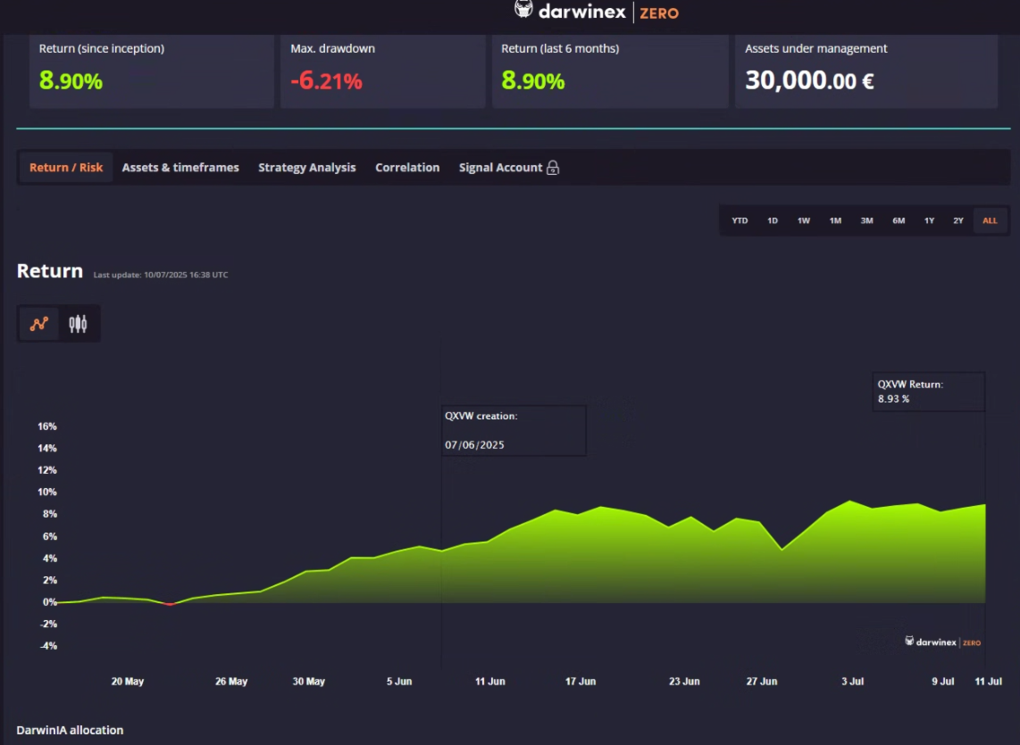The width and height of the screenshot is (1020, 745).
Task: Select the 1M time range
Action: (835, 220)
